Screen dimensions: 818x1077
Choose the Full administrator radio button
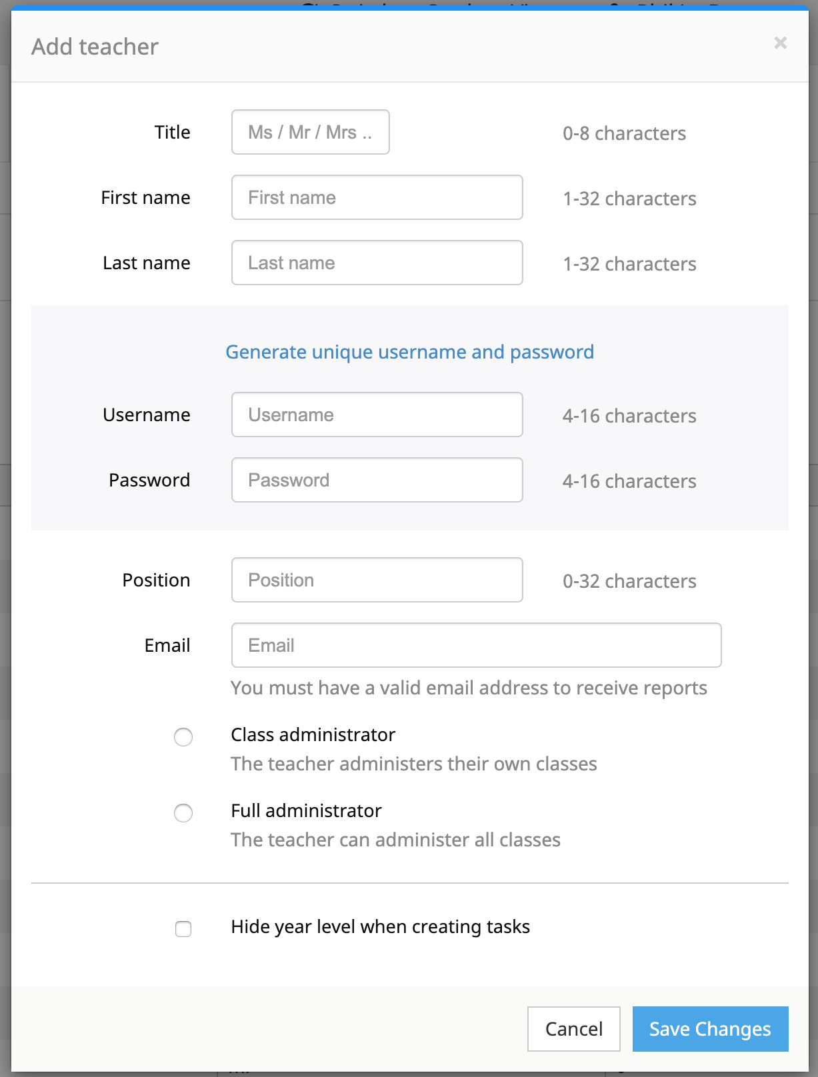[x=183, y=813]
